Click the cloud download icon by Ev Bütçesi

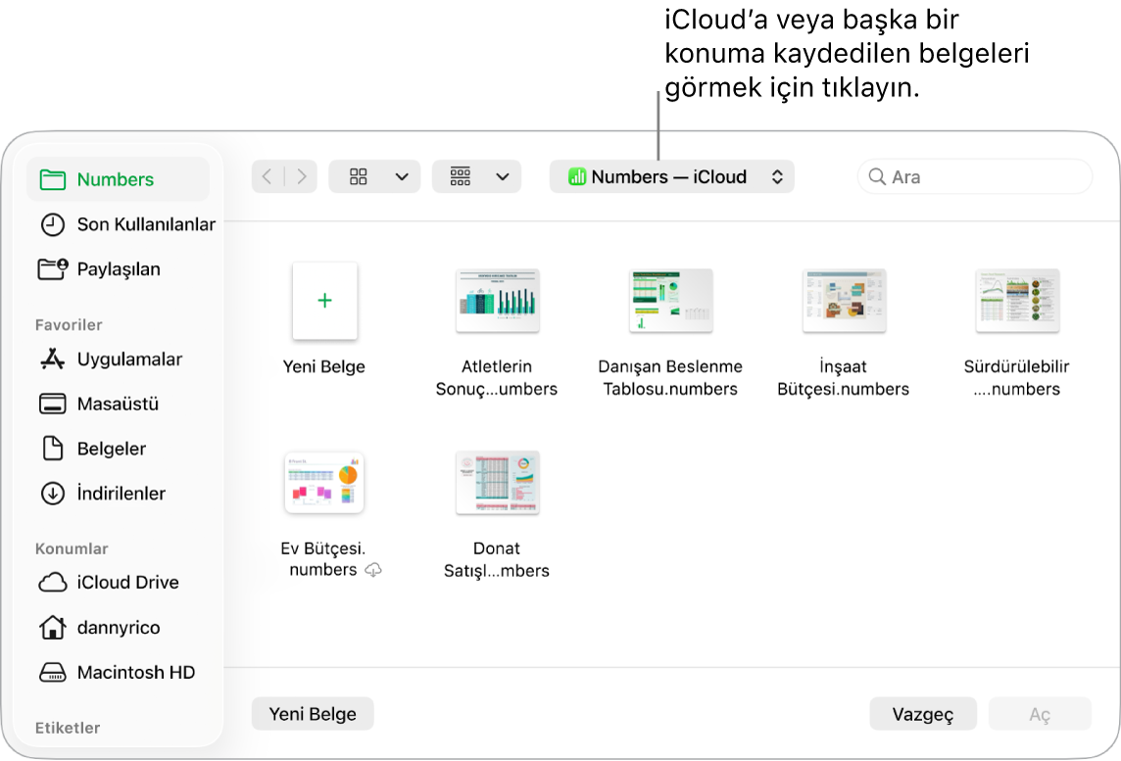coord(373,569)
